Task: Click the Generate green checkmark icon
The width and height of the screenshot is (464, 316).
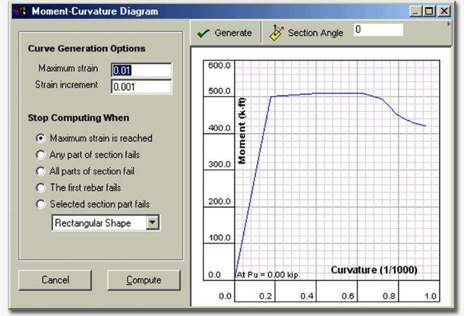Action: pyautogui.click(x=204, y=33)
